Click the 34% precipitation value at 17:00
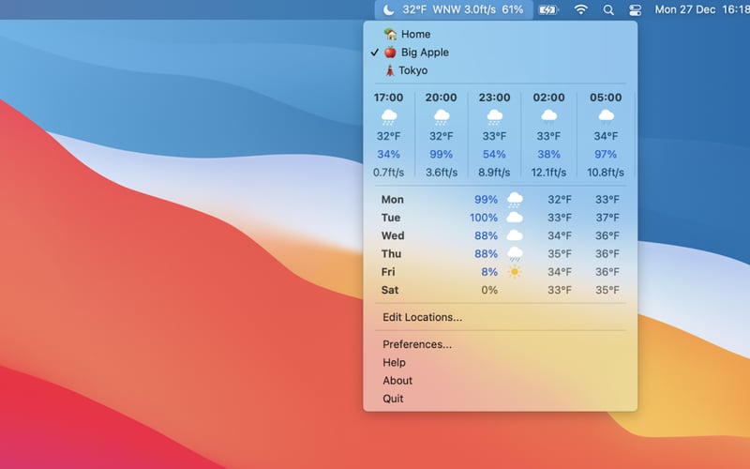750x469 pixels. point(388,154)
